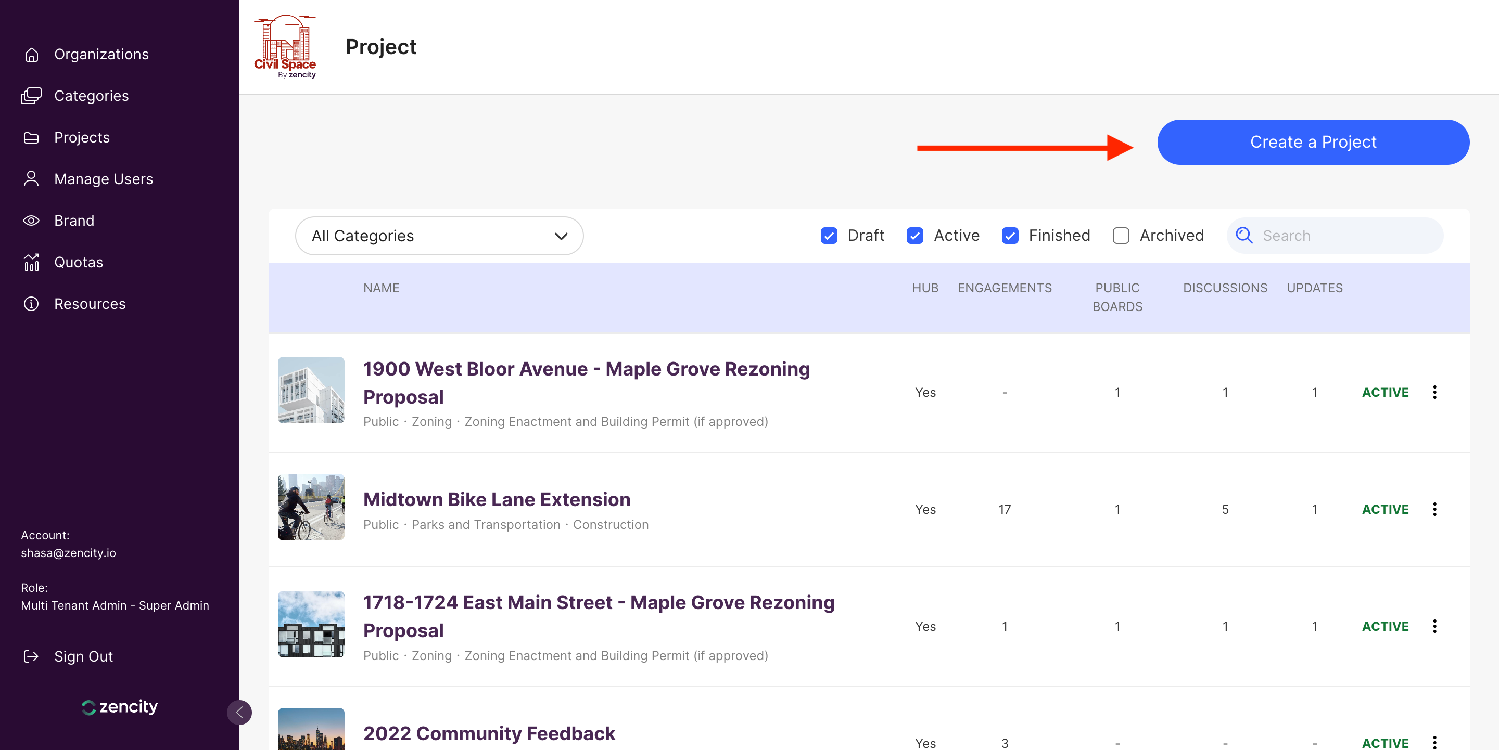Click Public · Parks and Transportation · Construction subtitle
This screenshot has height=750, width=1499.
(x=506, y=525)
